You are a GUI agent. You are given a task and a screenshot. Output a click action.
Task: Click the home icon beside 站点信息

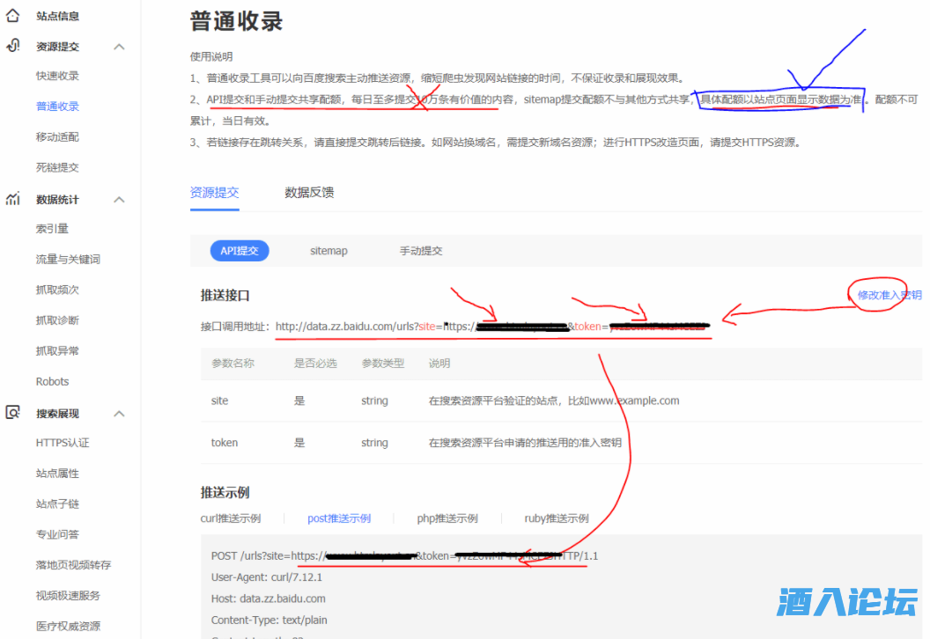13,15
